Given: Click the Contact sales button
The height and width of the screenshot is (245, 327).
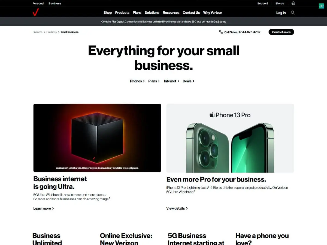Looking at the screenshot, I should (x=281, y=32).
